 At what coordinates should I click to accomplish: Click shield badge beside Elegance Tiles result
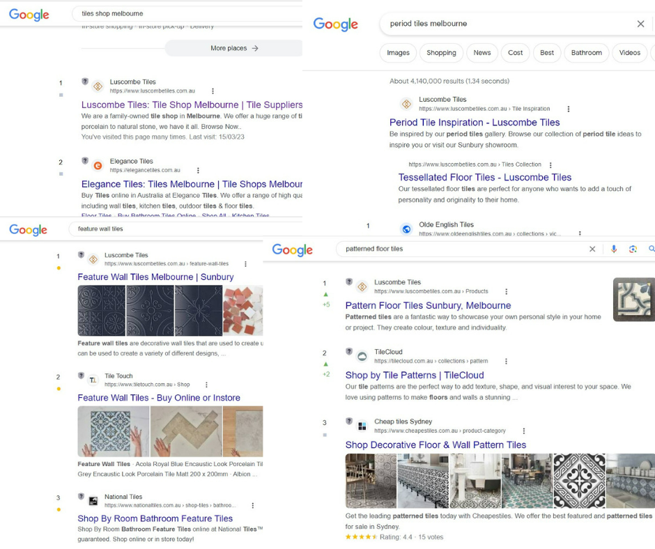pos(85,160)
